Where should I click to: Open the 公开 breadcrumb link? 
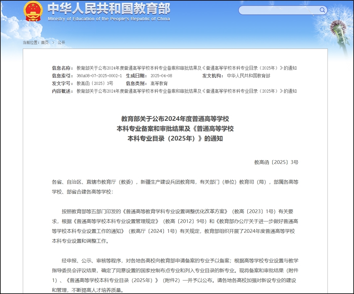[x=61, y=42]
